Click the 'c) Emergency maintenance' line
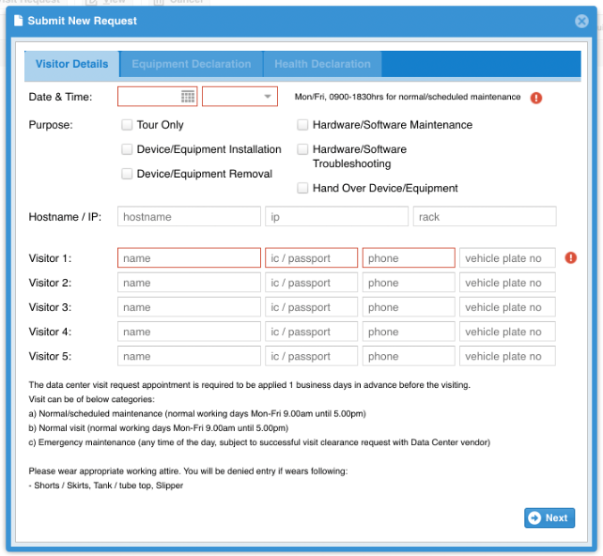Image resolution: width=603 pixels, height=556 pixels. (259, 442)
